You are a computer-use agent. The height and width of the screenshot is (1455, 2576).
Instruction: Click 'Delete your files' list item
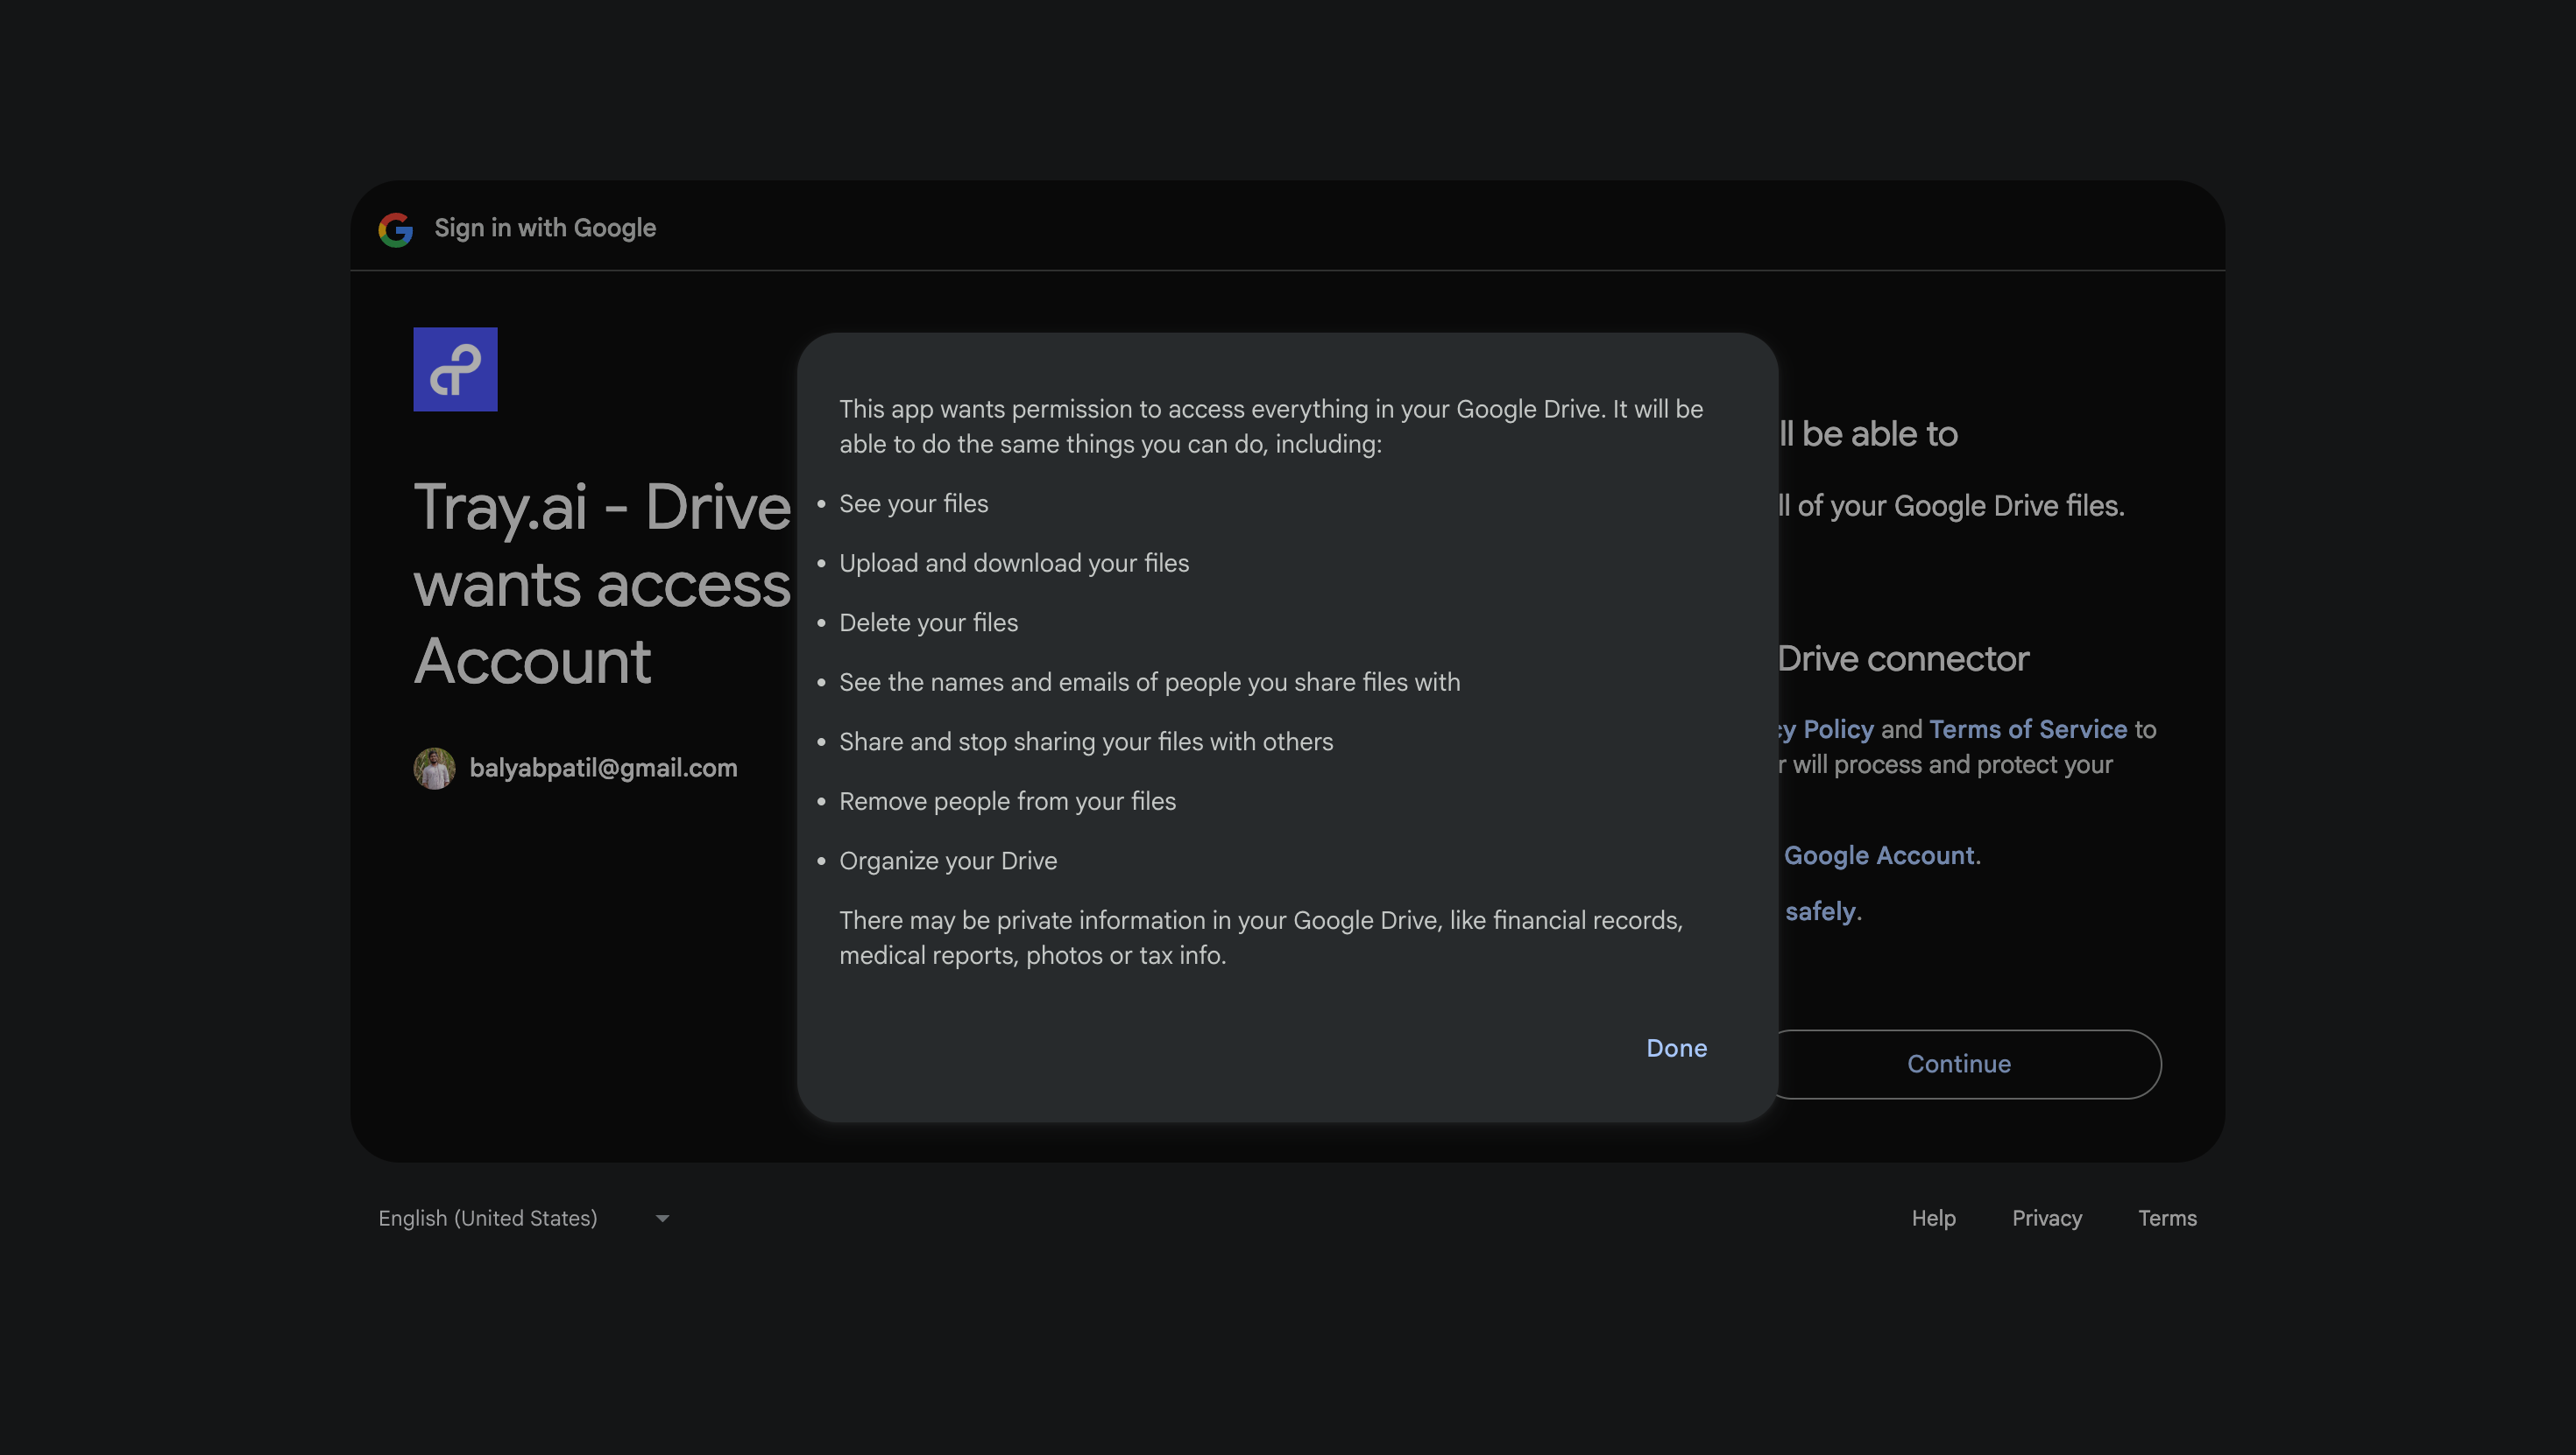(928, 622)
